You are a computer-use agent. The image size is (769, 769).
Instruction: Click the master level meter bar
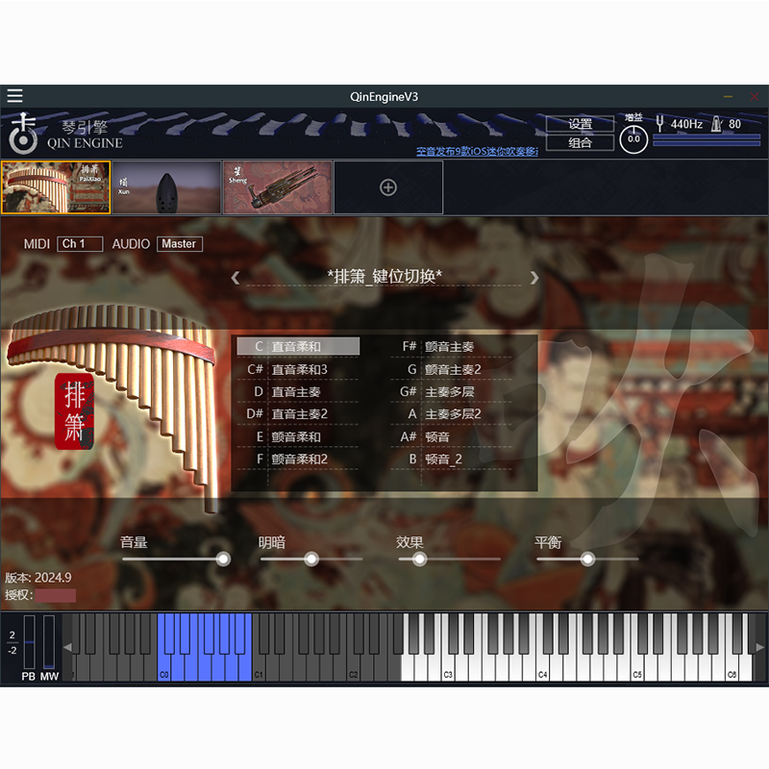(x=707, y=140)
